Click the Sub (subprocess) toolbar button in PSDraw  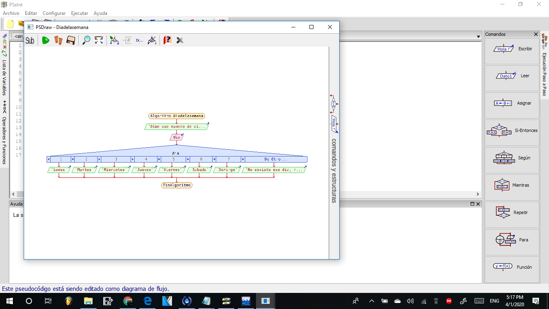click(x=30, y=40)
